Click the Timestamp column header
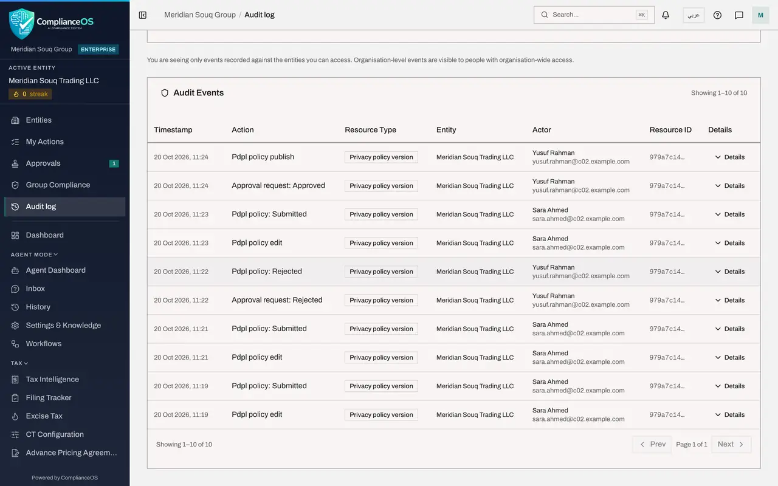This screenshot has height=486, width=778. (173, 130)
